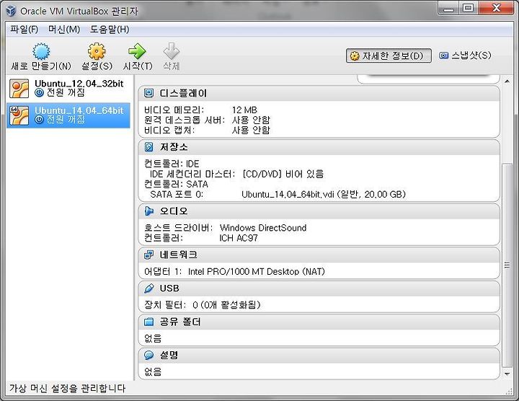
Task: Click the video capture 사용 안함 value
Action: 251,130
